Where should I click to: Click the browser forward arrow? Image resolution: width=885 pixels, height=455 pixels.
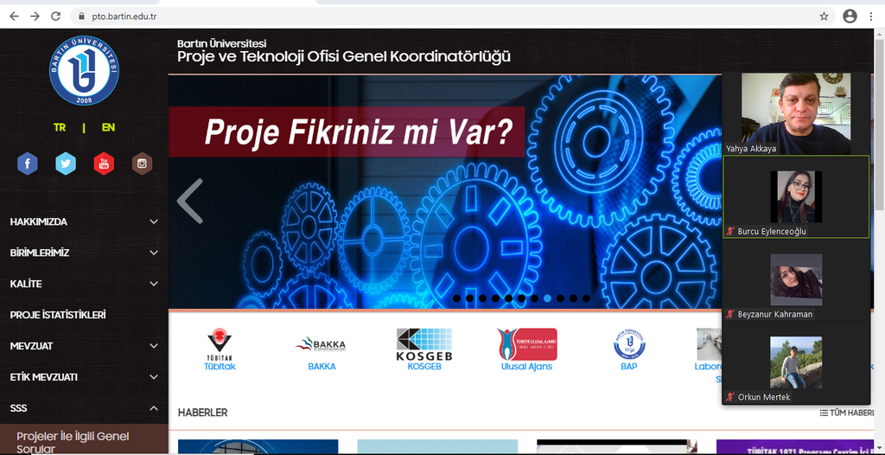[35, 16]
